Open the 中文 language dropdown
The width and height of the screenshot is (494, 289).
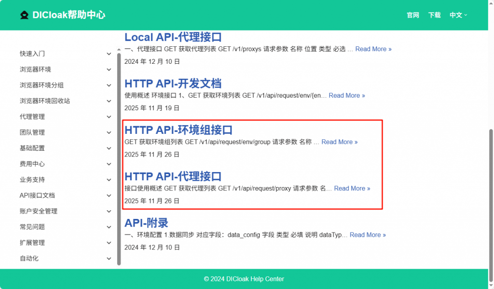point(458,15)
